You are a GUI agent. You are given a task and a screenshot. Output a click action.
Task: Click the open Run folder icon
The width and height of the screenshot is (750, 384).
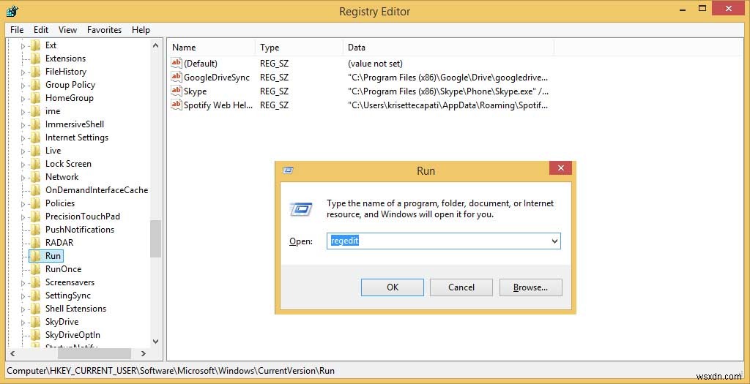[x=35, y=255]
